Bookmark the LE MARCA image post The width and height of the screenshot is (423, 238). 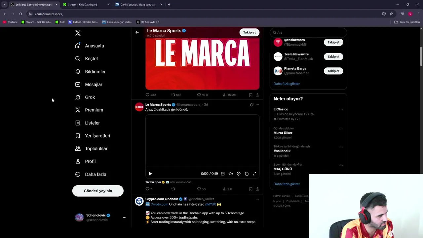tap(251, 95)
